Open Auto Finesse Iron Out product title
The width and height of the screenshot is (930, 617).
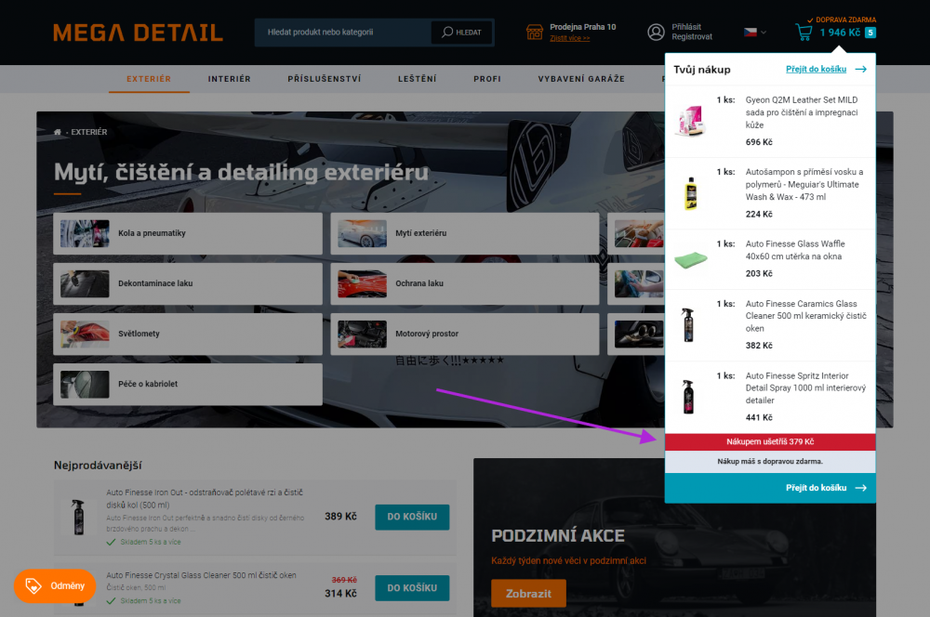click(205, 498)
